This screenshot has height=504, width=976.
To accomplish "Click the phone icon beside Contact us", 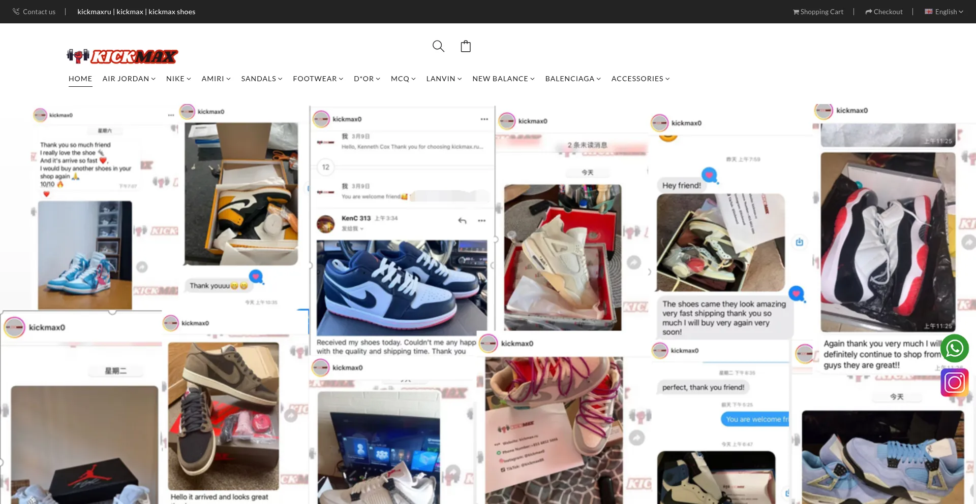I will pos(16,11).
